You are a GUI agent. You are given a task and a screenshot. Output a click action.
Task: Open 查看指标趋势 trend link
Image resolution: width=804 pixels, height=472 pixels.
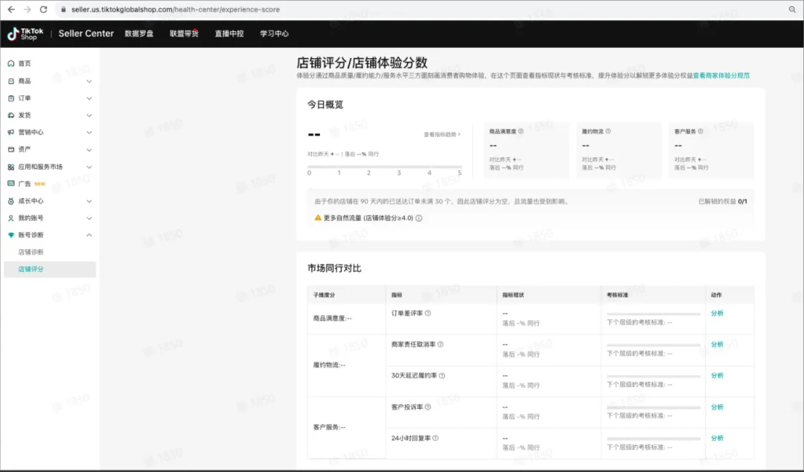[x=441, y=134]
